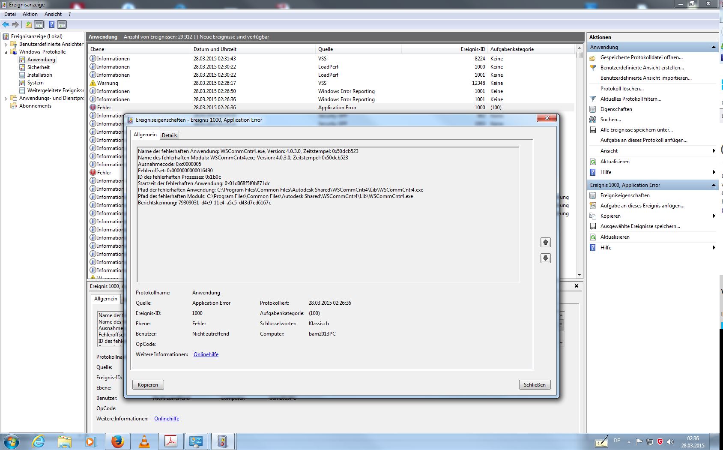Expand Anwendungs- und Dienstprotokolle node
The width and height of the screenshot is (723, 450).
click(6, 98)
